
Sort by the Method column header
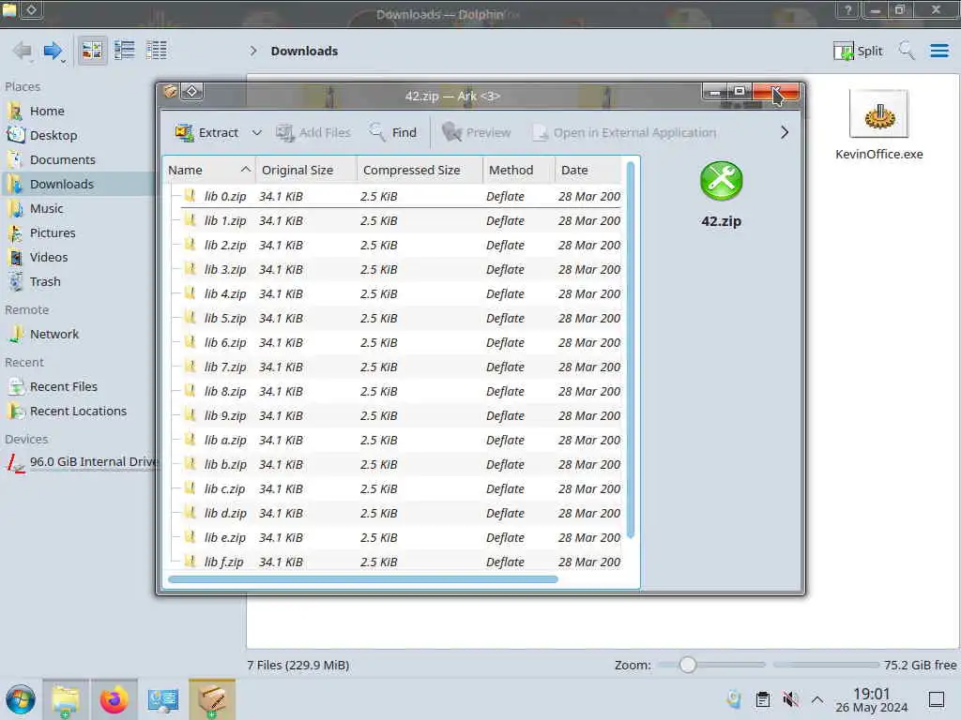(518, 171)
